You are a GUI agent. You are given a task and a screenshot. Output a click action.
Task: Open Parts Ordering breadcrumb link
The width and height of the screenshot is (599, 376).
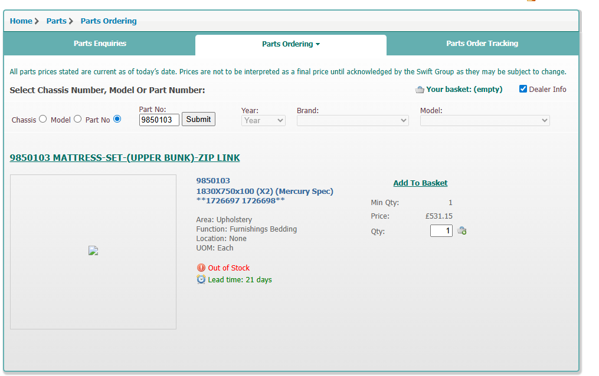(x=109, y=21)
